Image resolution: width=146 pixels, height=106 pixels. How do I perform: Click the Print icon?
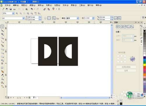14,9
